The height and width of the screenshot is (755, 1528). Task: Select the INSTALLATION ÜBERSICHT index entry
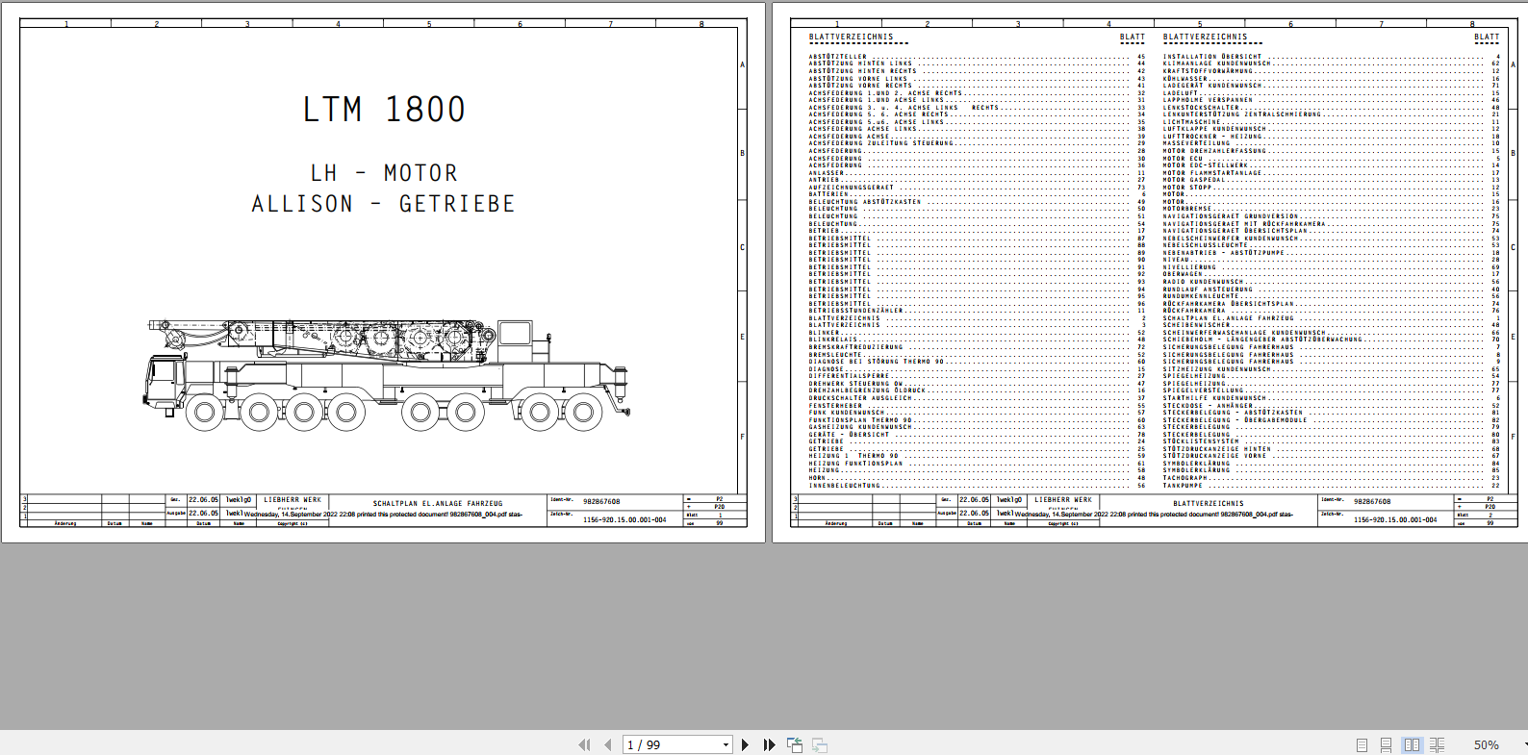(1211, 57)
